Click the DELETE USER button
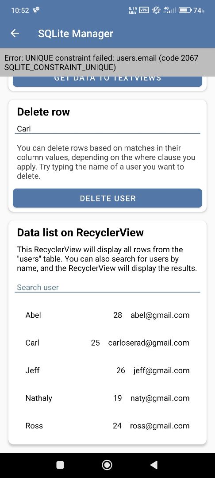 pyautogui.click(x=107, y=198)
